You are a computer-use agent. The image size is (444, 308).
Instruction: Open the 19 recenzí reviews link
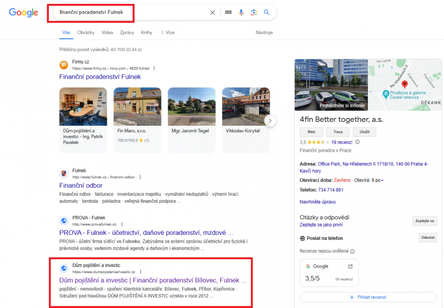tap(342, 142)
